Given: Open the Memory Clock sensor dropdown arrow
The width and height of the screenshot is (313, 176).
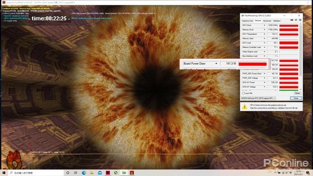Looking at the screenshot, I should tap(264, 30).
